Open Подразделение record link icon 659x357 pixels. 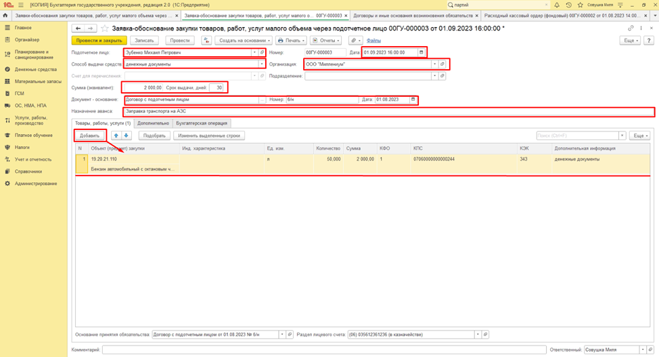click(442, 76)
